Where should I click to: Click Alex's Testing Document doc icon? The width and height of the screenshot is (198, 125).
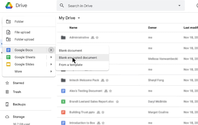pyautogui.click(x=63, y=91)
